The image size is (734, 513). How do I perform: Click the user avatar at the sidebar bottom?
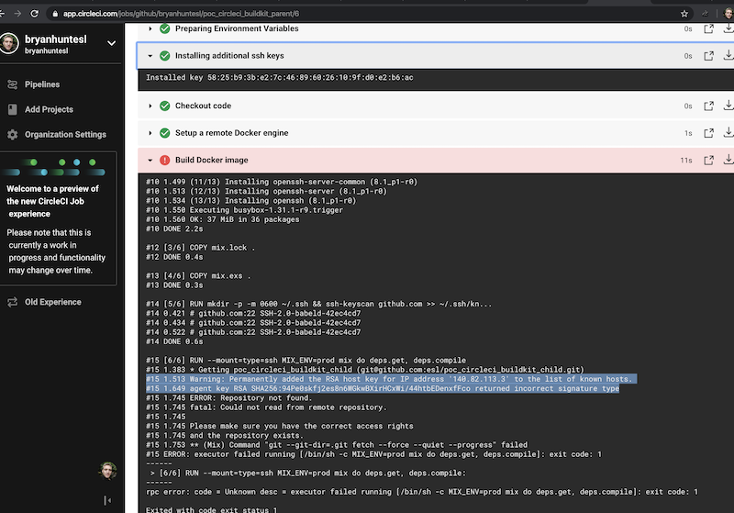tap(107, 471)
